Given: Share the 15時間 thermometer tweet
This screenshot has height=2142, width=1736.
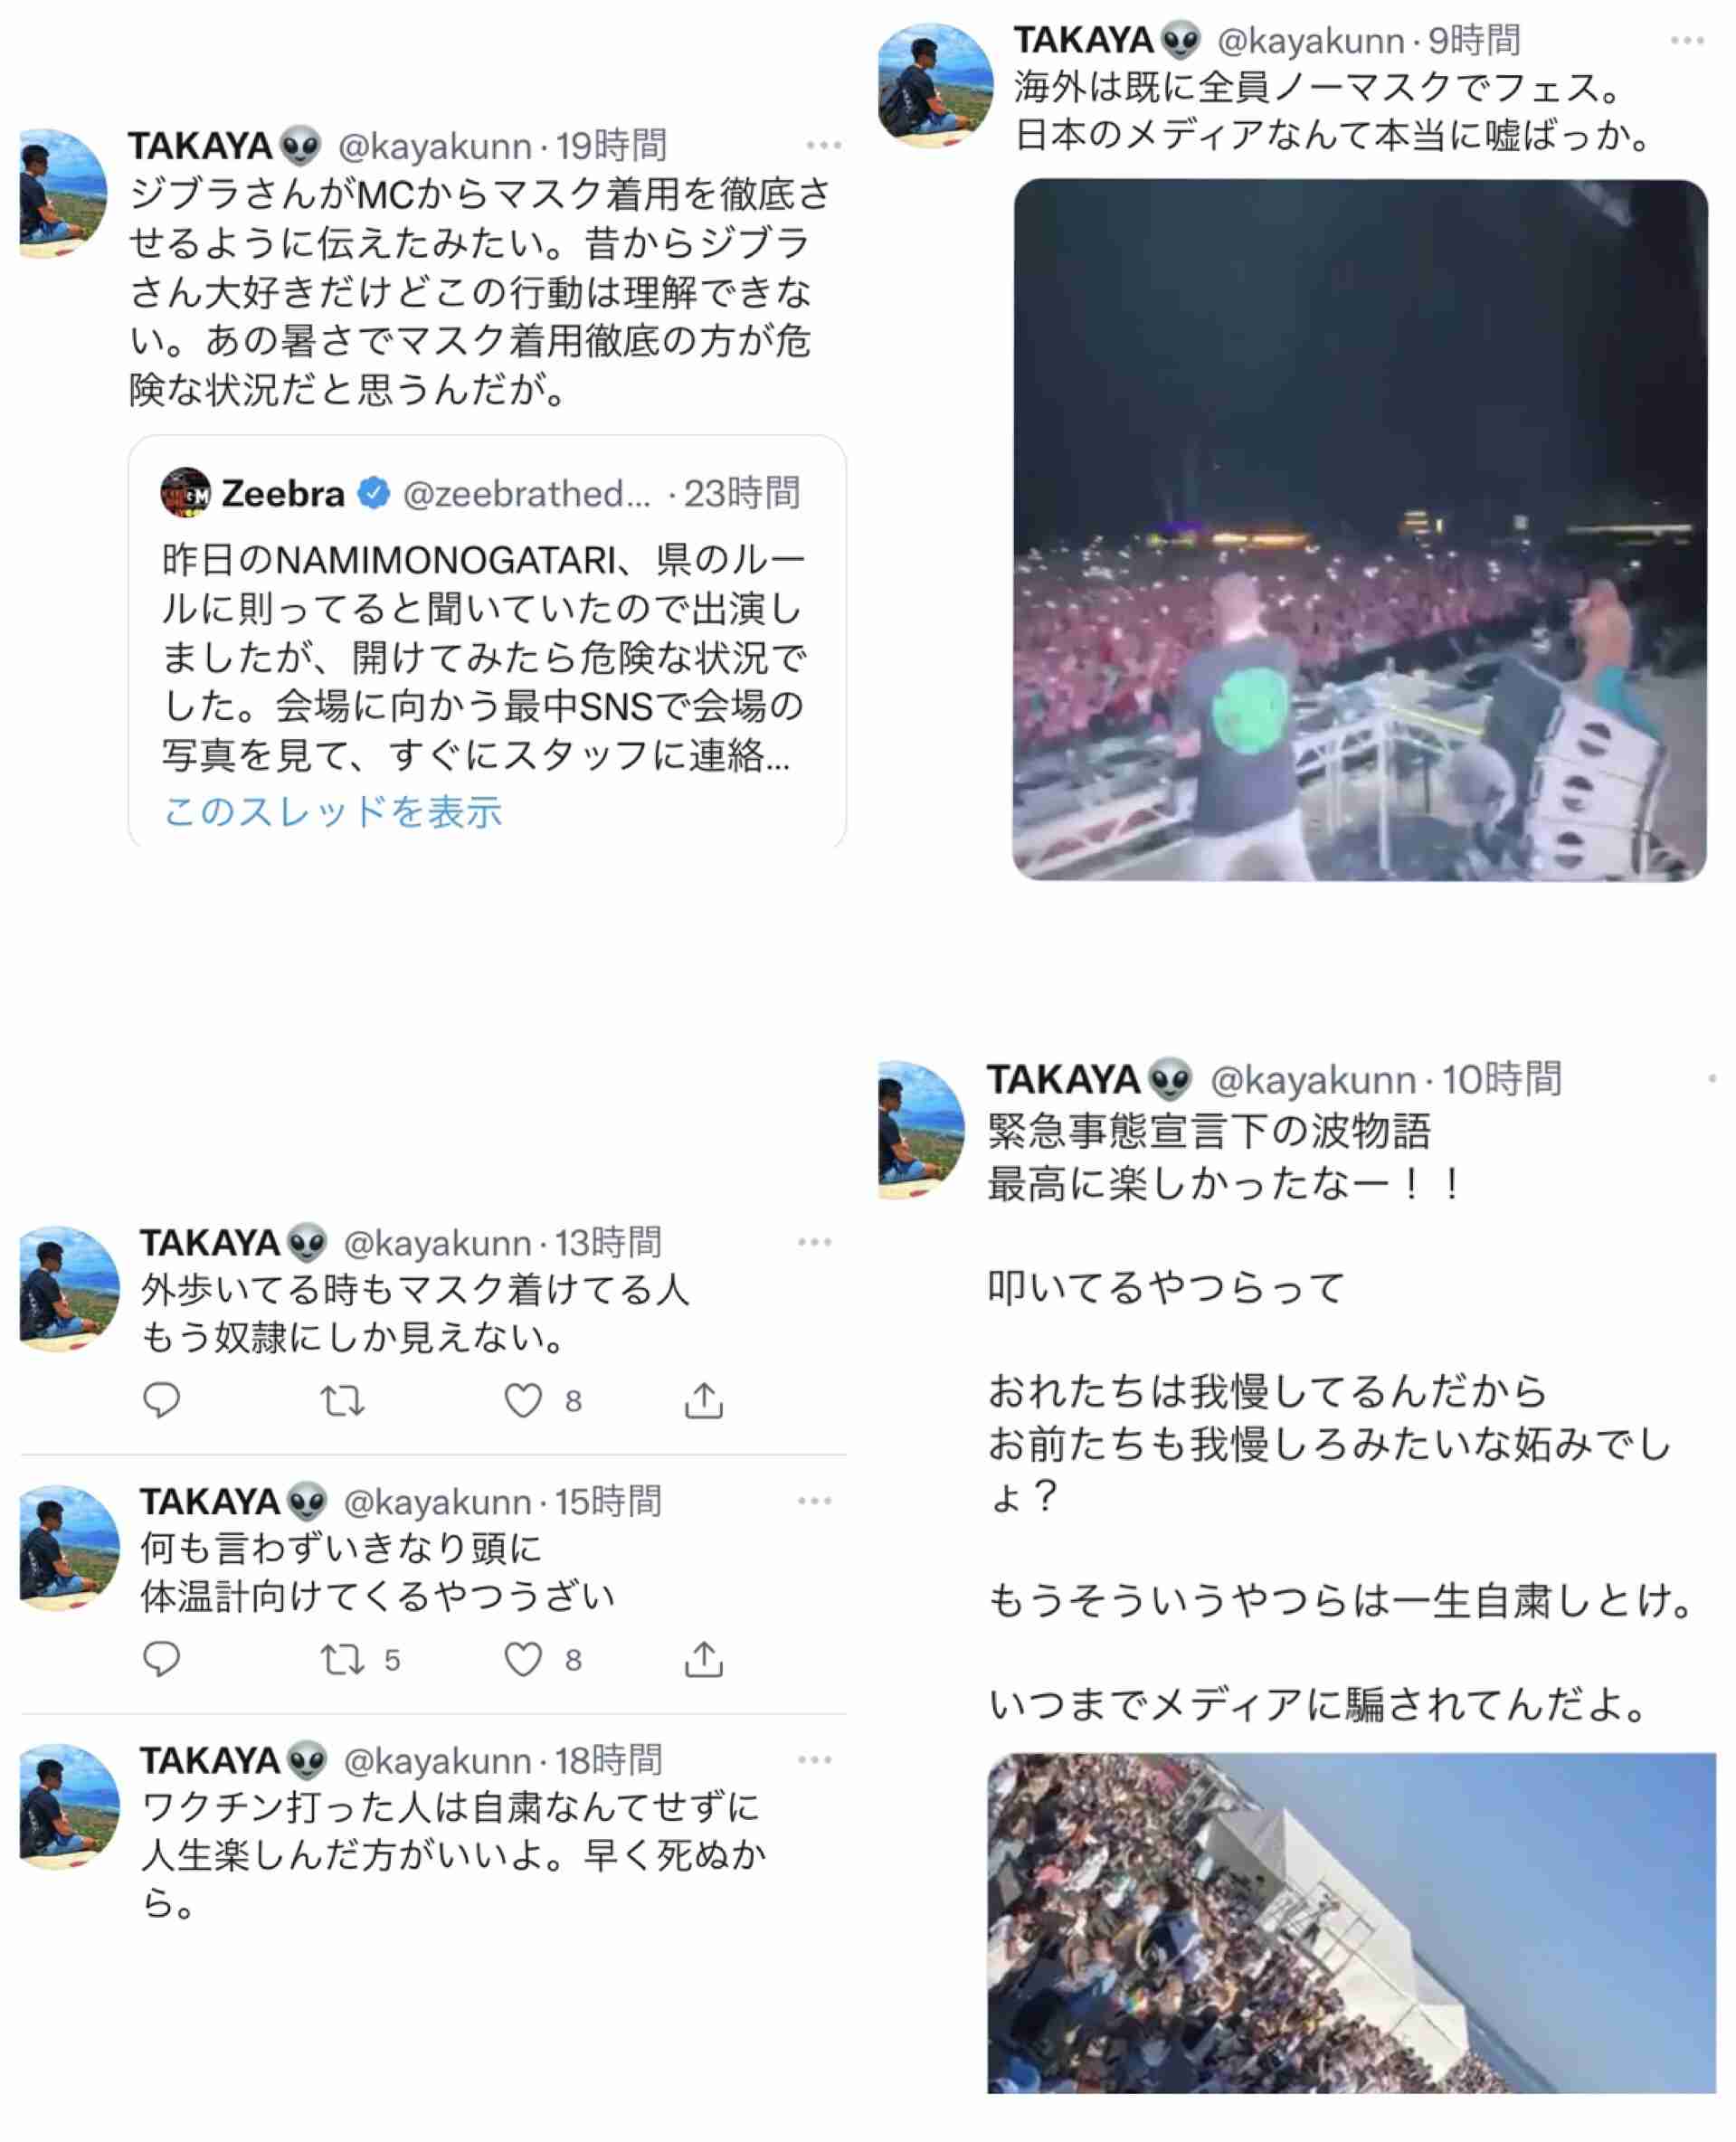Looking at the screenshot, I should tap(703, 1659).
